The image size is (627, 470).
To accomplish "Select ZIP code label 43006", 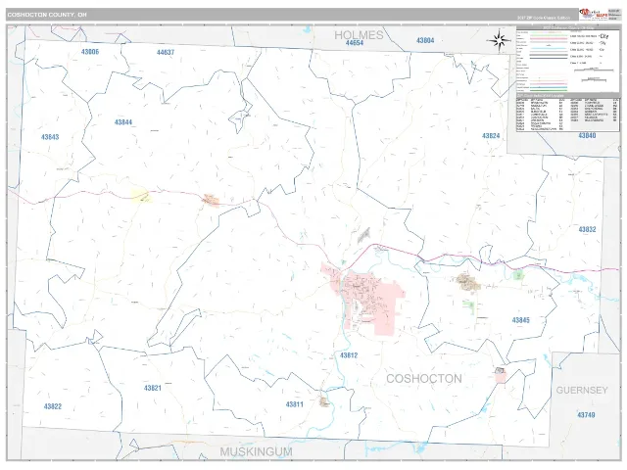I will click(89, 52).
